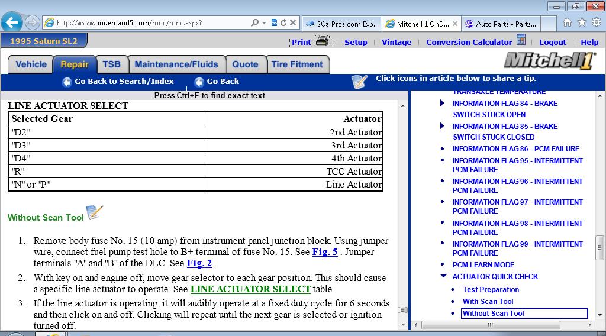
Task: Click the browser forward arrow button
Action: coord(33,23)
